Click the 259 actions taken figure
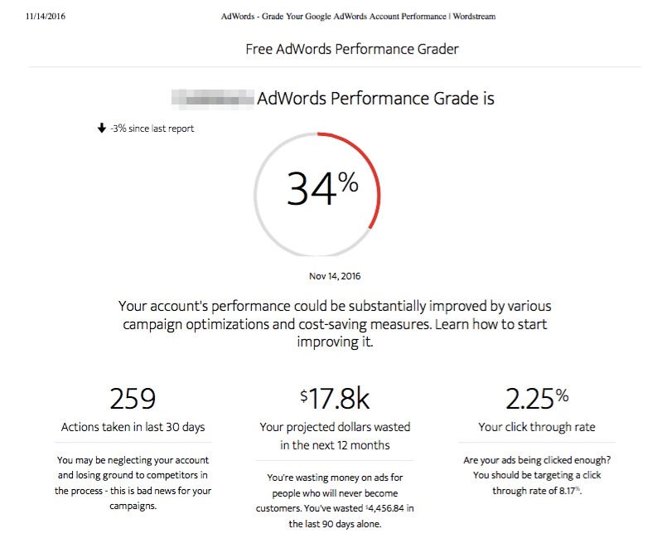 pyautogui.click(x=133, y=399)
